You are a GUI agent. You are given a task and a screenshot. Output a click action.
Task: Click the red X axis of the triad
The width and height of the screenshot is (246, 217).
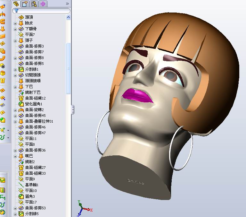pyautogui.click(x=87, y=209)
